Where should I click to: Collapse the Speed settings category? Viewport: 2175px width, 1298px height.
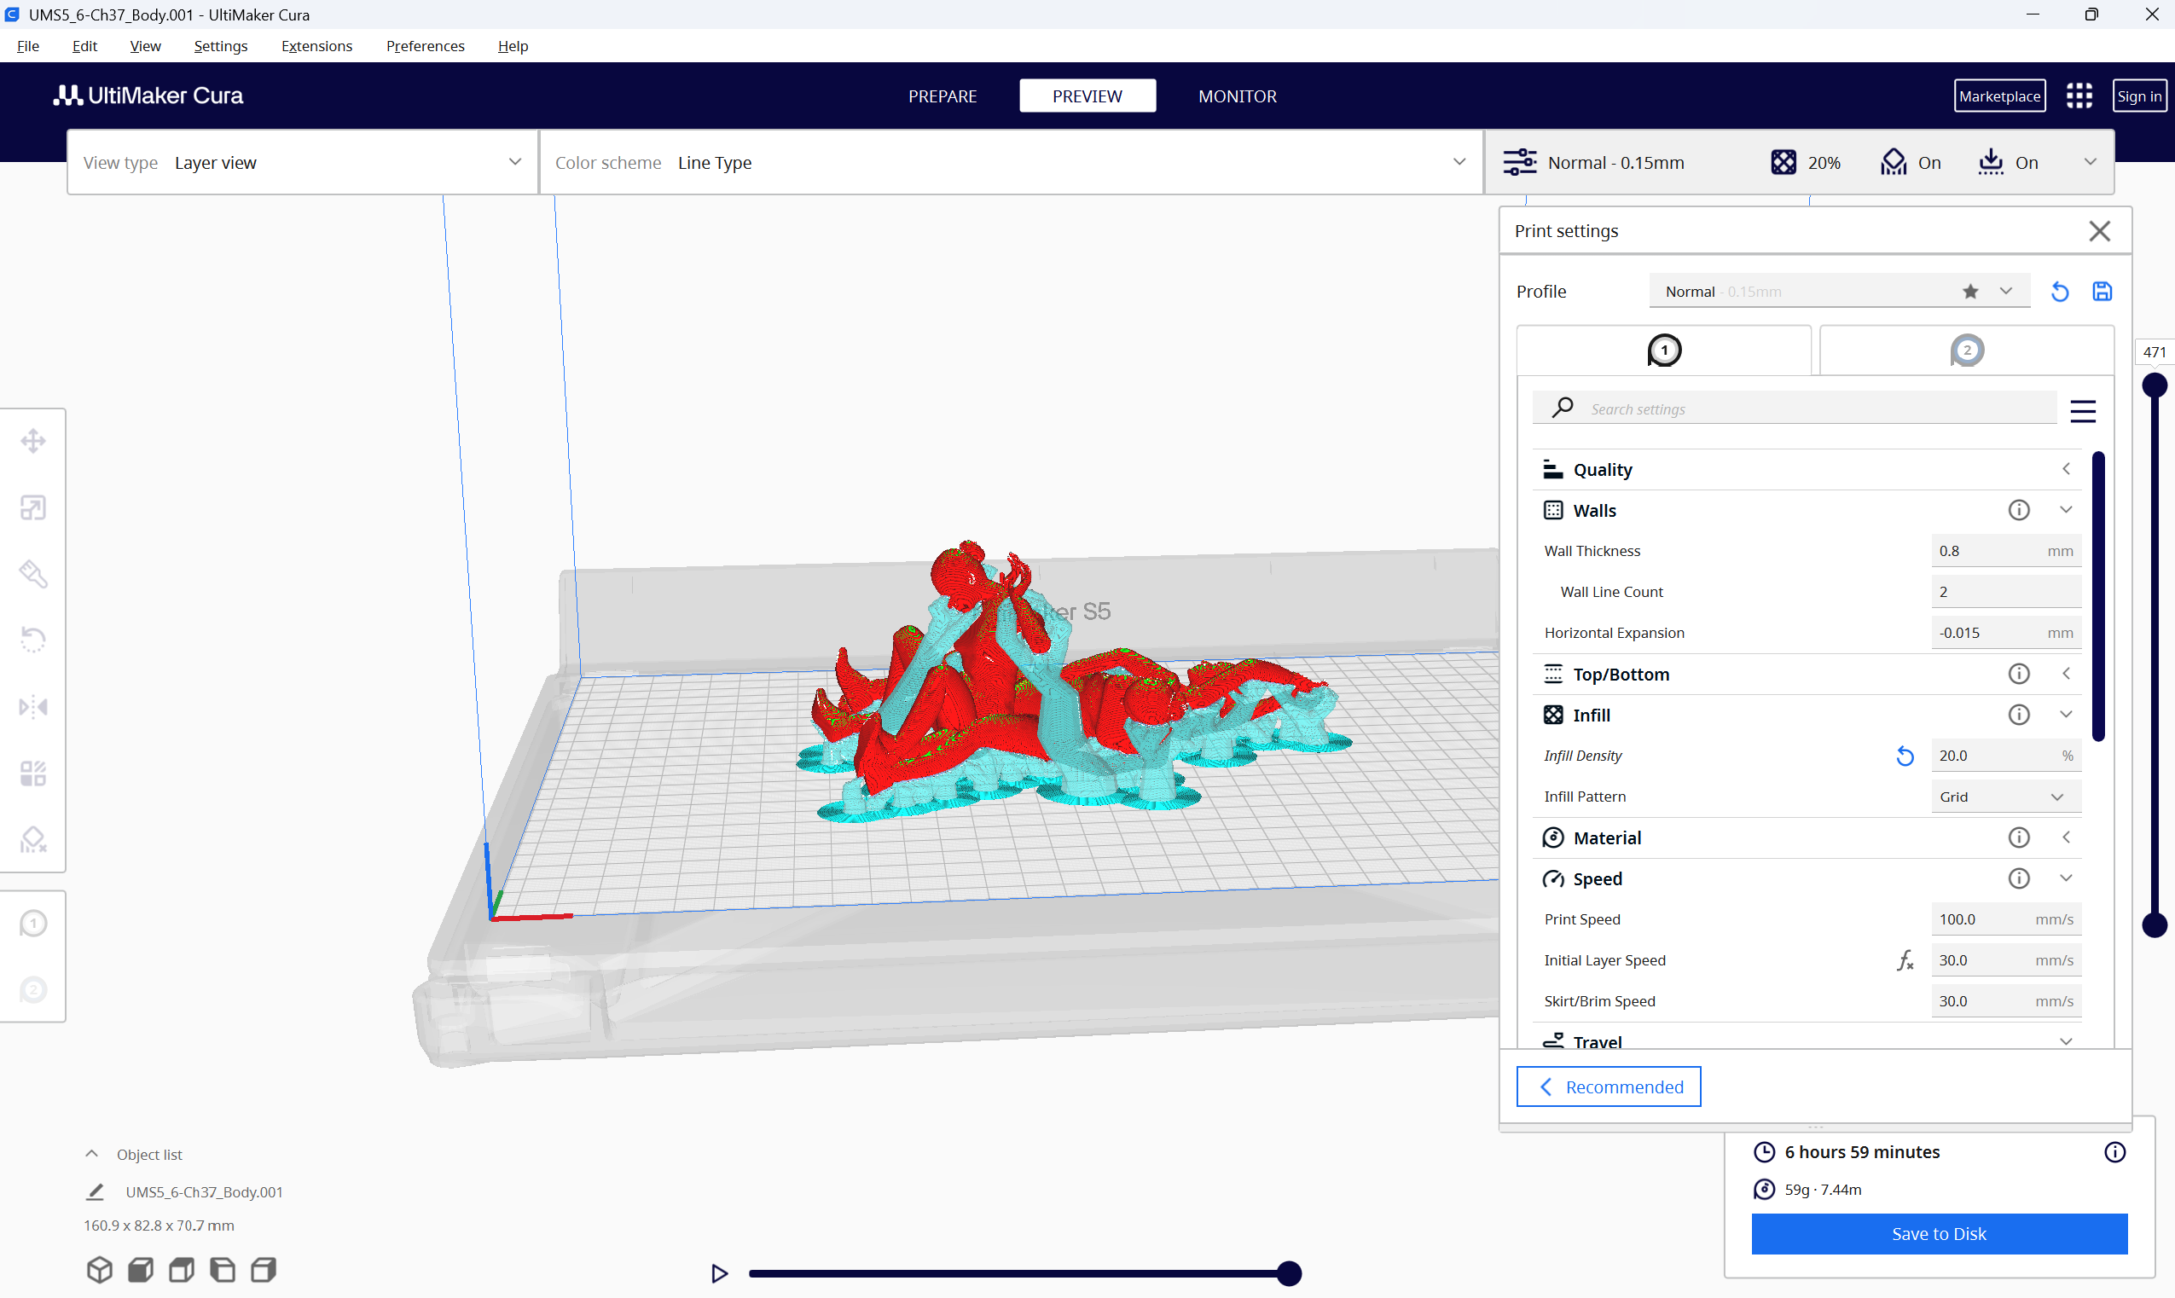pos(1807,879)
